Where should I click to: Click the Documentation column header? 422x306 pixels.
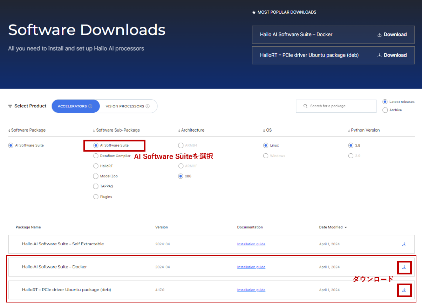coord(250,227)
